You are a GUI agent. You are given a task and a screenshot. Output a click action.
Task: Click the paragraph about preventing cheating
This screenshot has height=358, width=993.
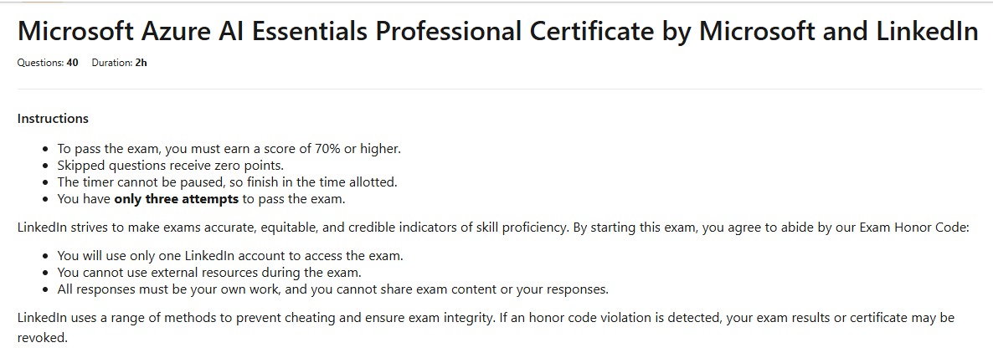point(335,319)
